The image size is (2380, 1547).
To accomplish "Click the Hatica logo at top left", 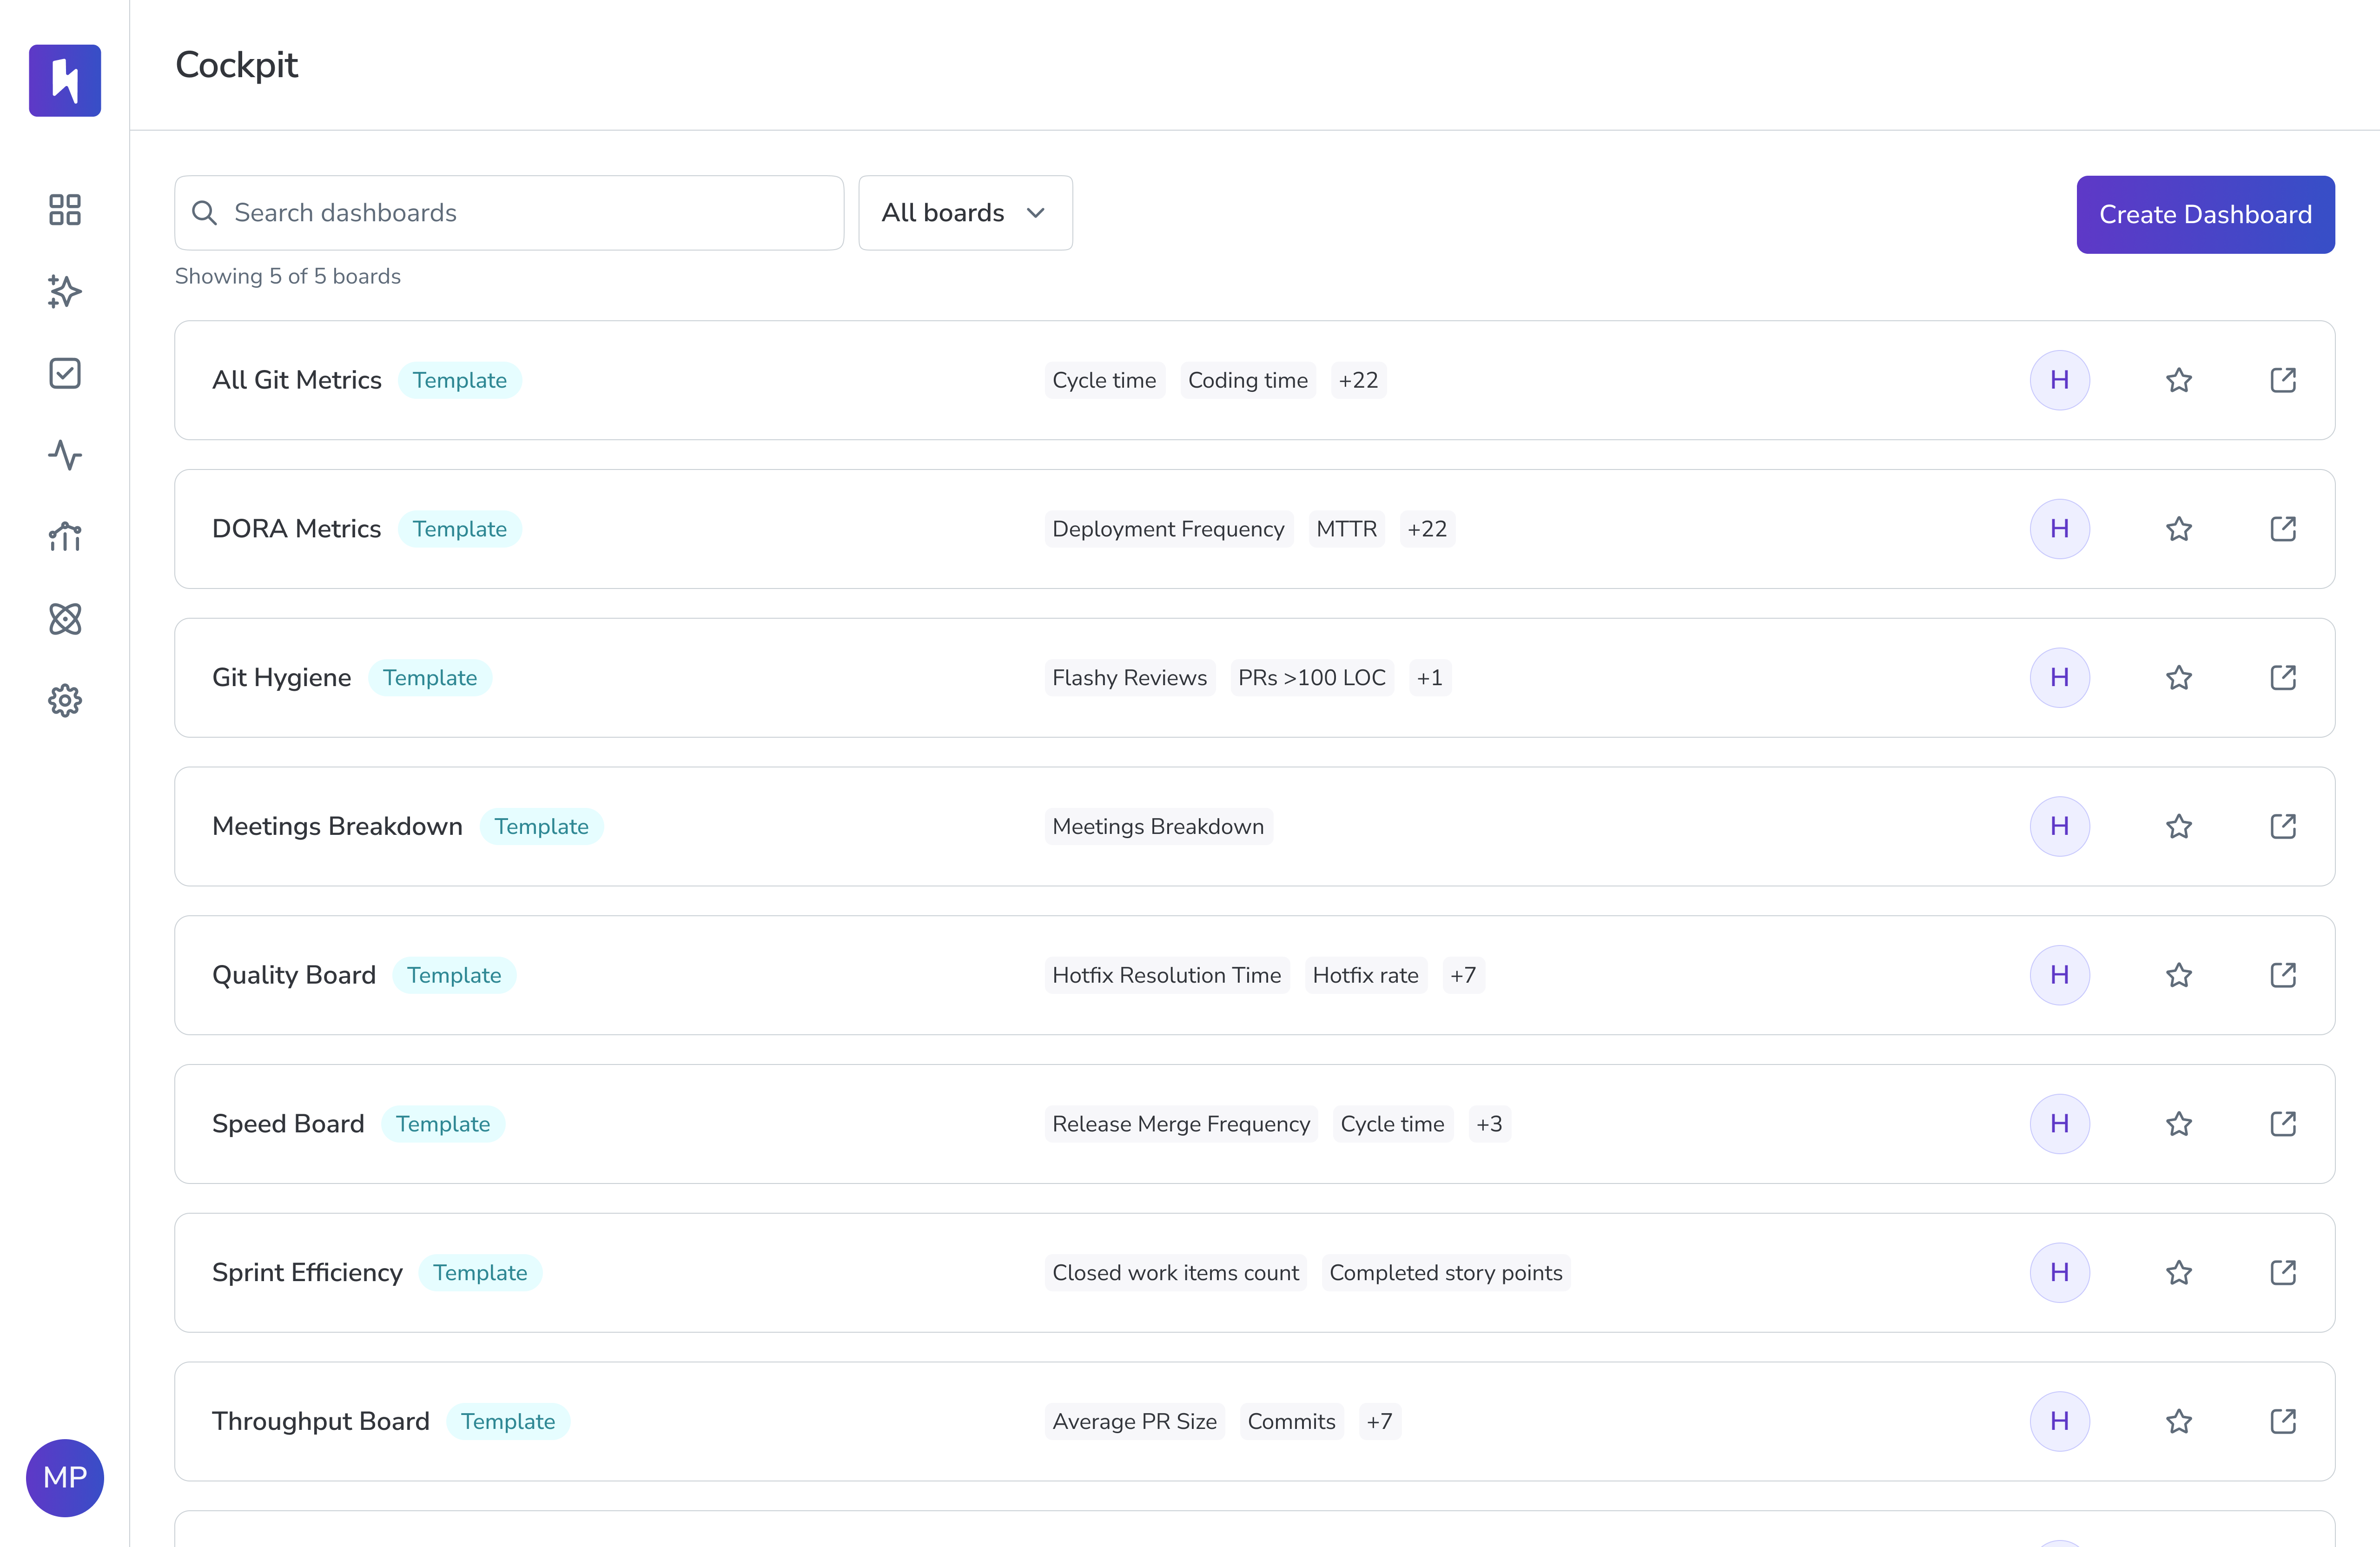I will tap(65, 81).
